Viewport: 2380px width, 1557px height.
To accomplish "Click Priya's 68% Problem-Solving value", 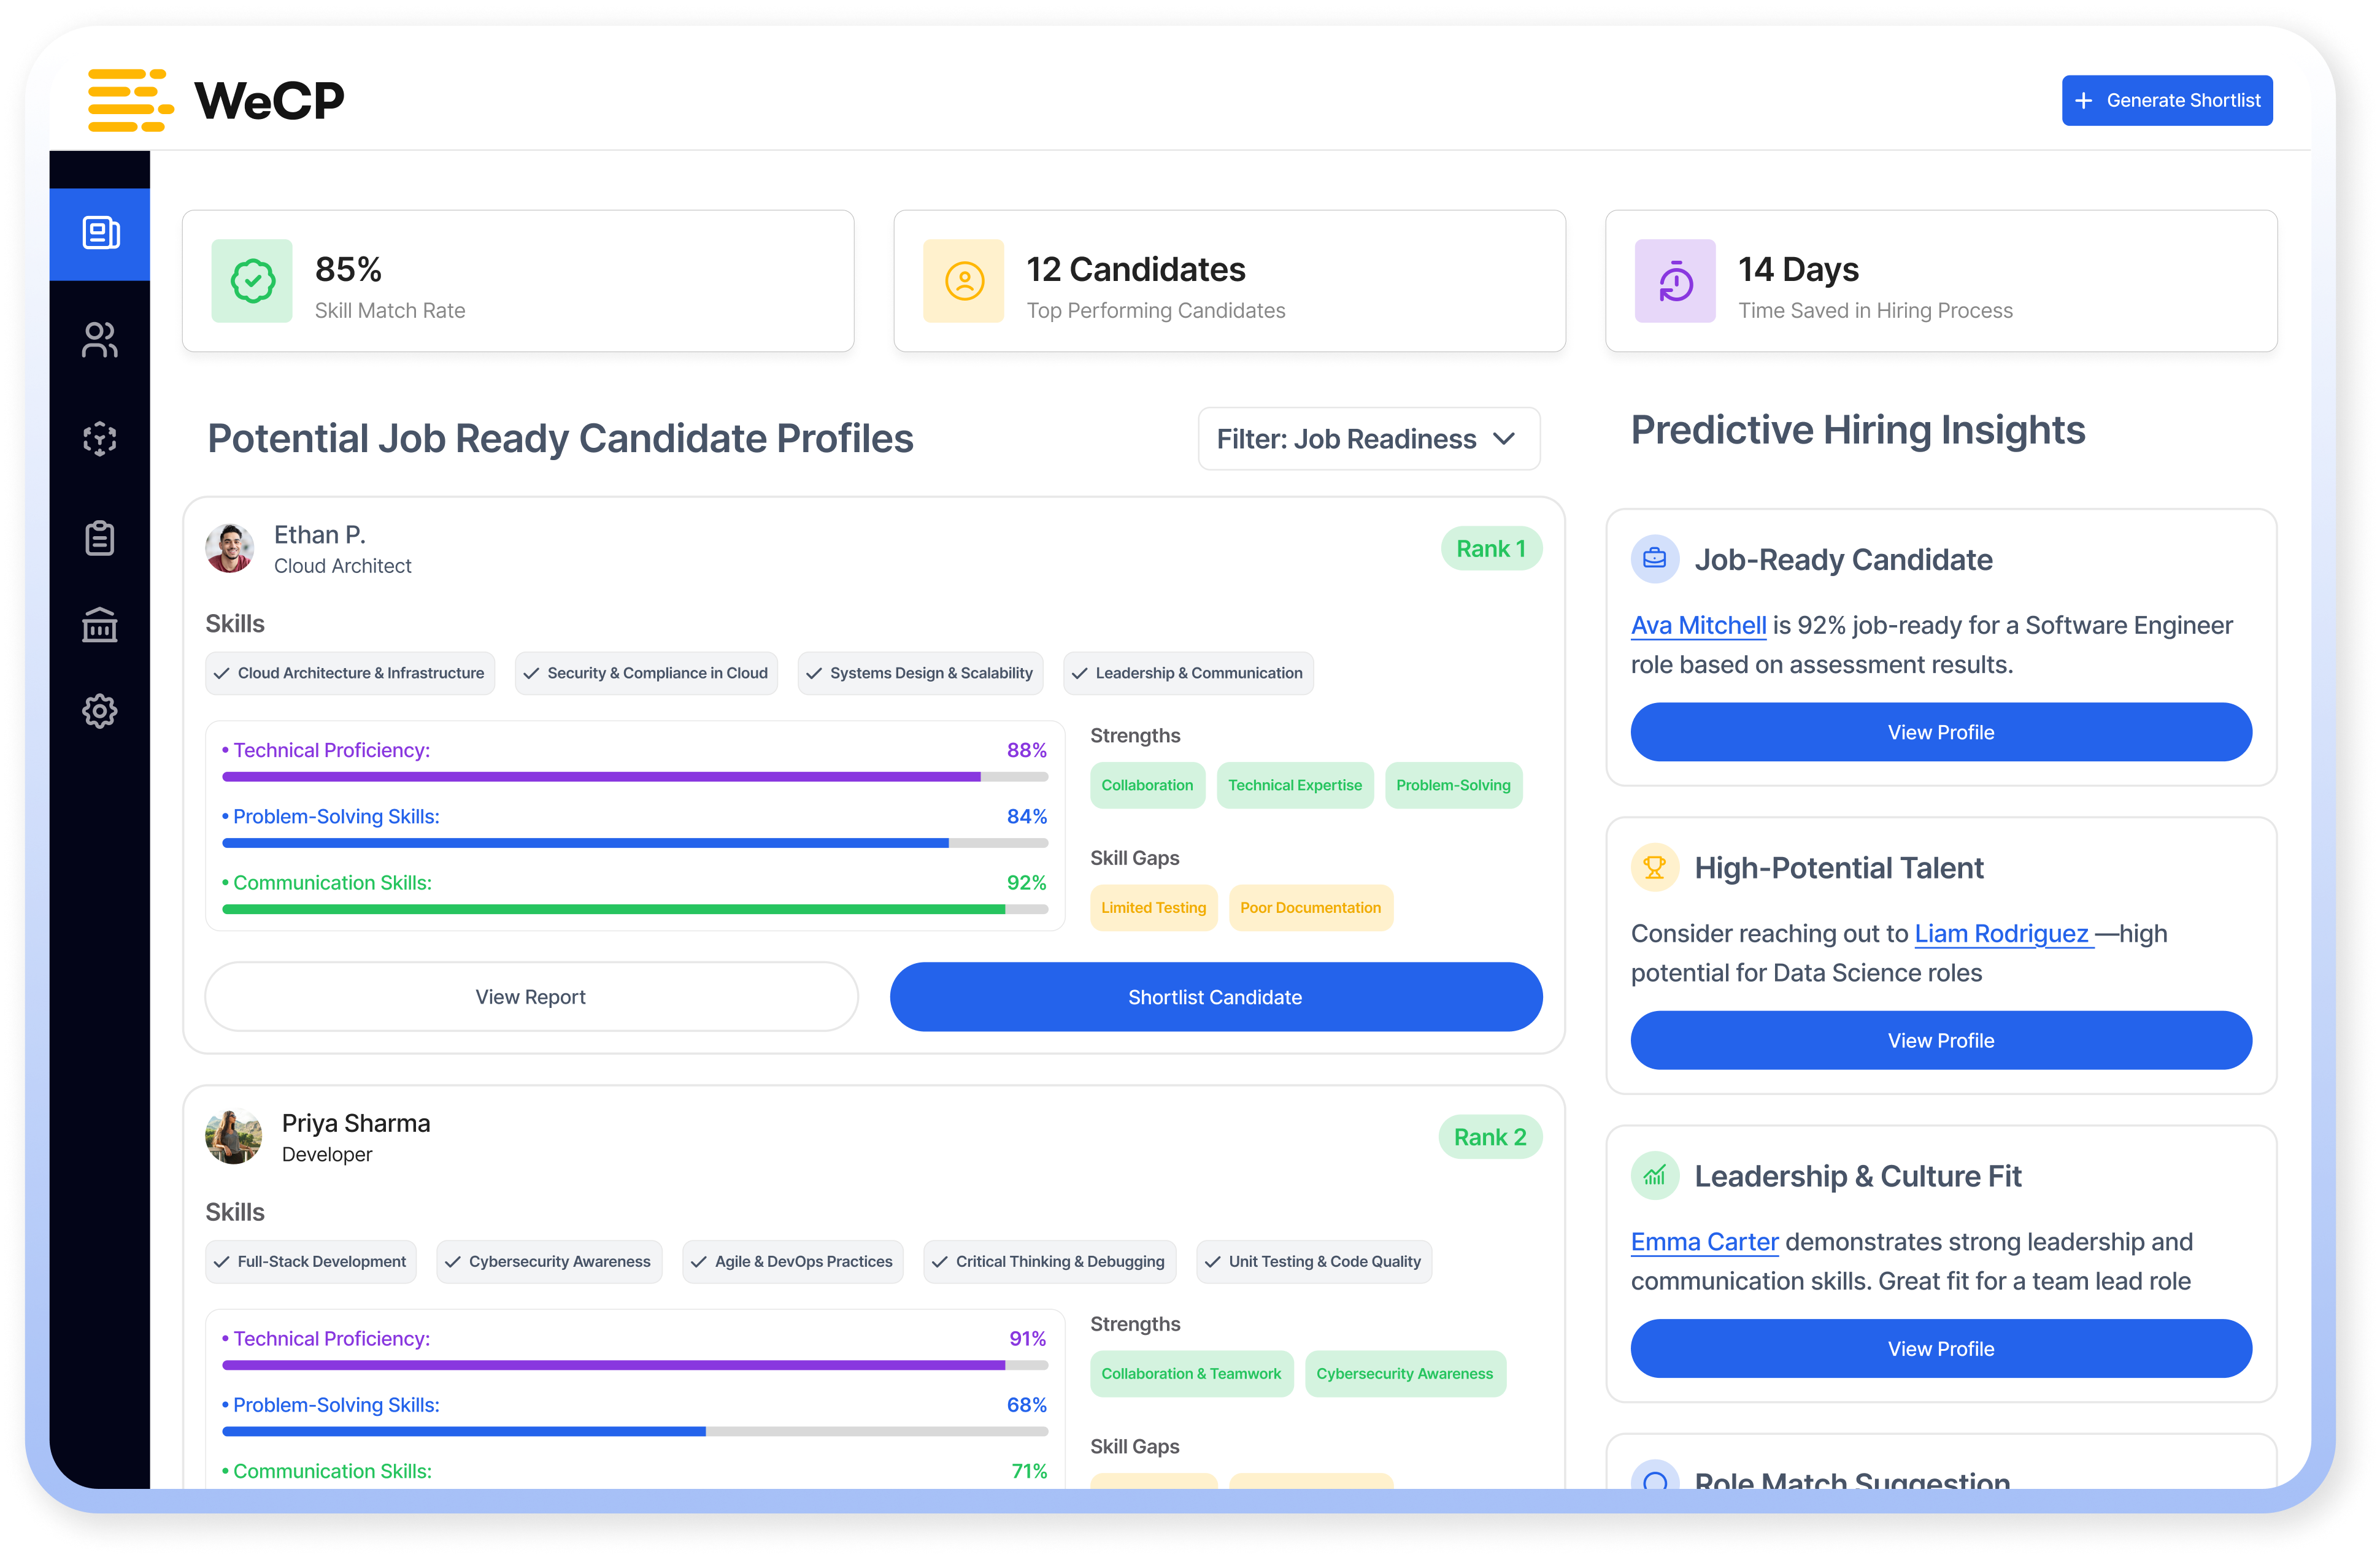I will 1027,1405.
